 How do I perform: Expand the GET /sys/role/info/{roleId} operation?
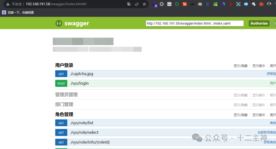pos(165,142)
